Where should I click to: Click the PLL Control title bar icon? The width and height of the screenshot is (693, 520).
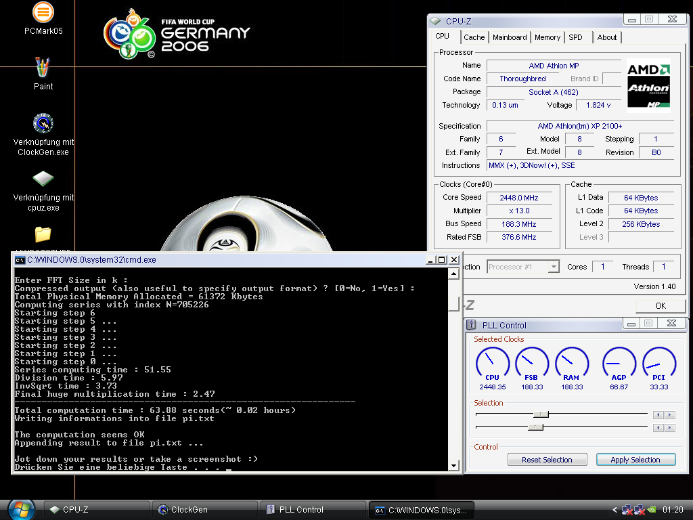(471, 325)
